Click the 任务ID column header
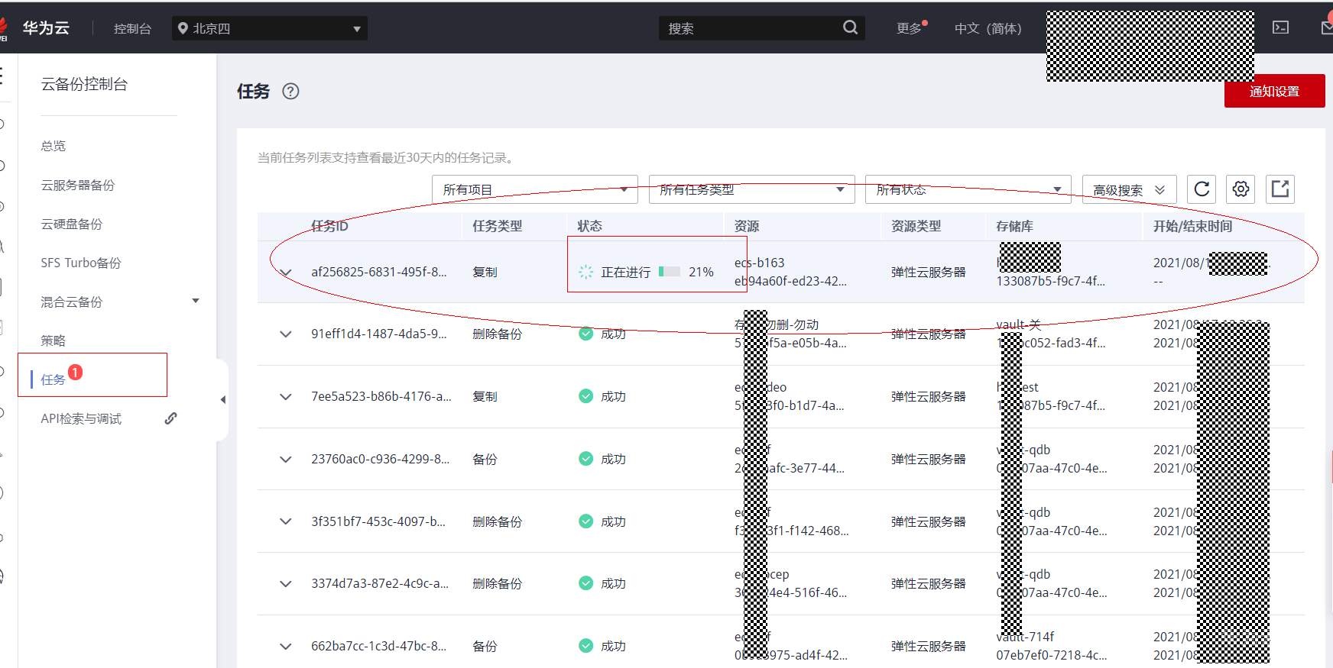Image resolution: width=1333 pixels, height=668 pixels. 329,226
